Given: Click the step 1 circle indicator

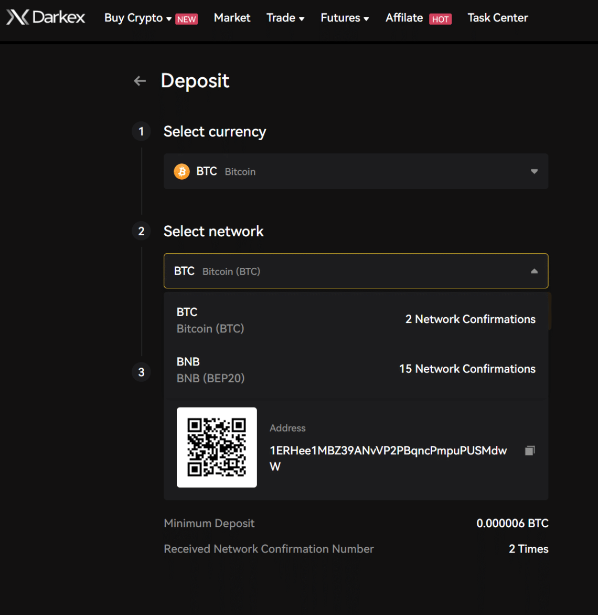Looking at the screenshot, I should [141, 131].
